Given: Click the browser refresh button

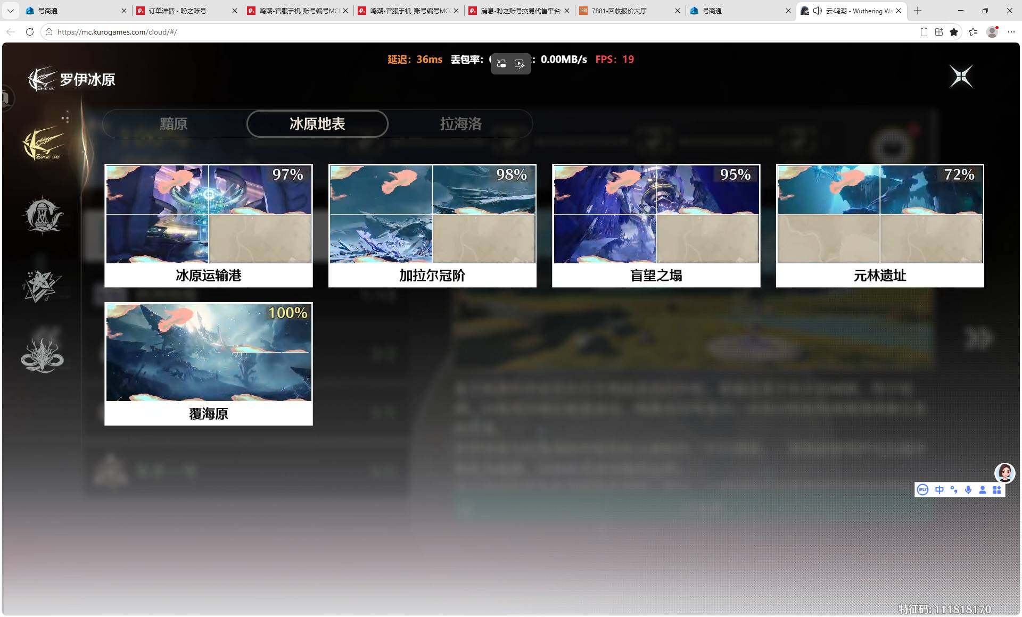Looking at the screenshot, I should (30, 32).
